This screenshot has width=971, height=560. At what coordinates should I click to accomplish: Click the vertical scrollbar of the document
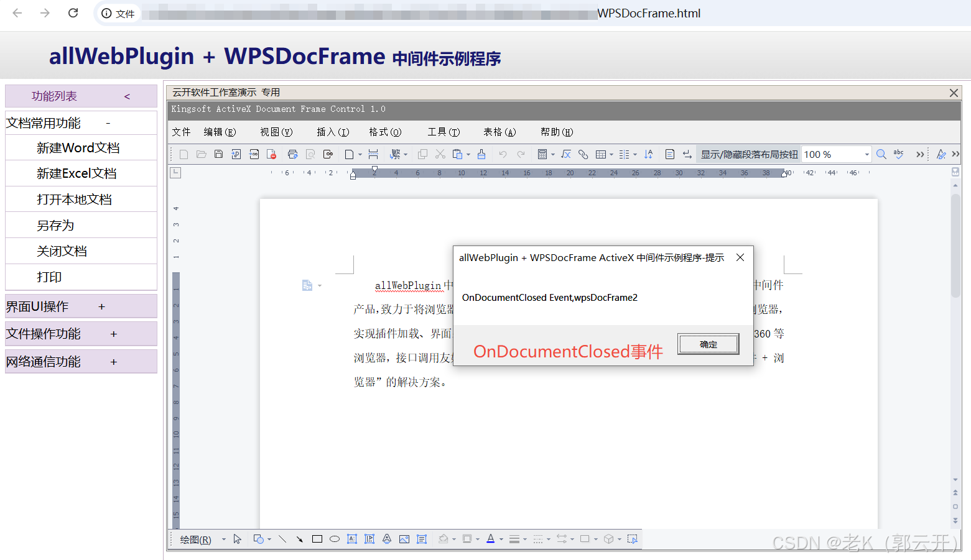pyautogui.click(x=955, y=246)
